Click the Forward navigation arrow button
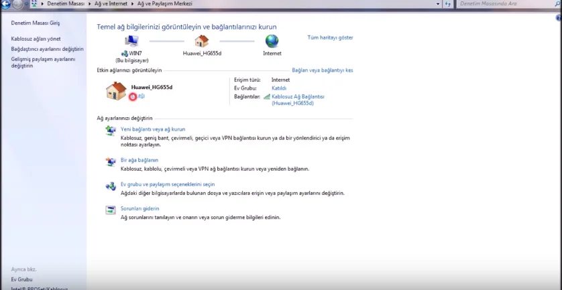Image resolution: width=562 pixels, height=290 pixels. (x=17, y=4)
